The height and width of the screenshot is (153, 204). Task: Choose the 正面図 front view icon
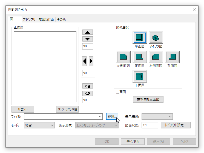140,57
